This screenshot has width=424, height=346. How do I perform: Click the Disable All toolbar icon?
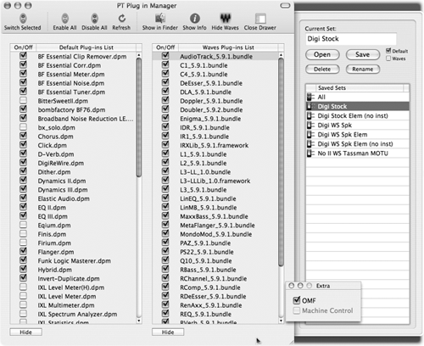point(95,19)
